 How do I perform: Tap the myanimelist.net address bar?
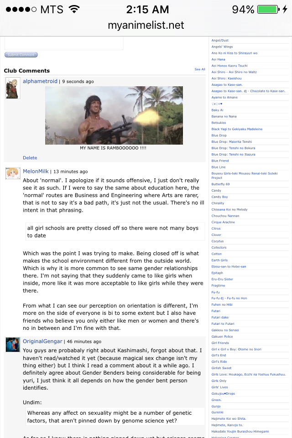pyautogui.click(x=146, y=25)
